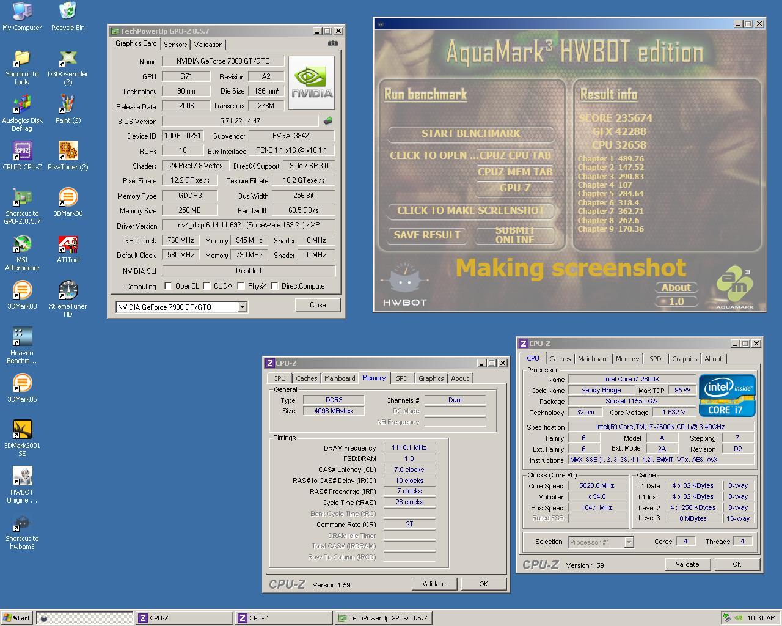Select CPUID CPU-Z desktop icon

(22, 156)
